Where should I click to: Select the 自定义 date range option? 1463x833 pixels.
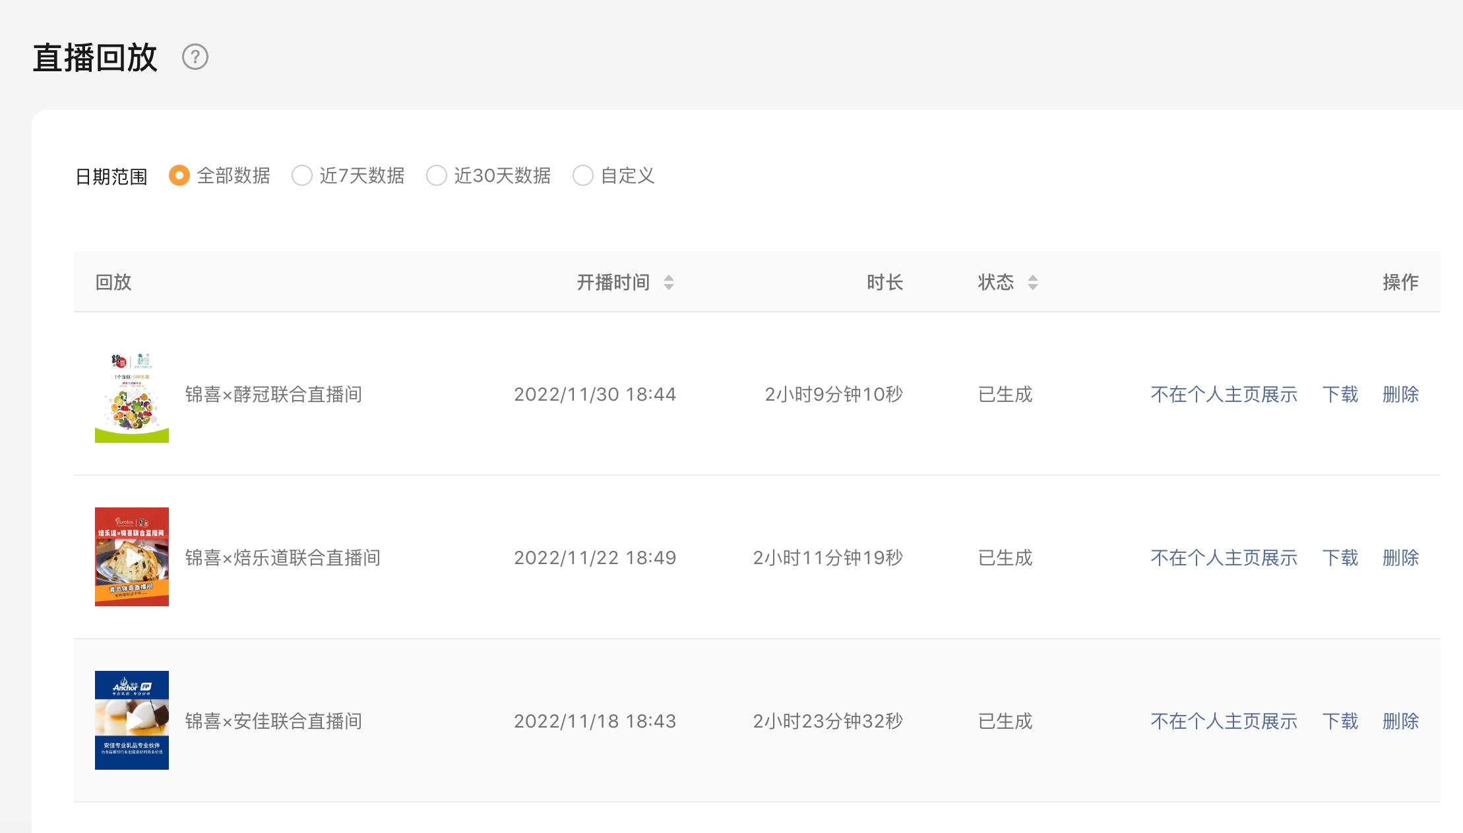[x=583, y=175]
